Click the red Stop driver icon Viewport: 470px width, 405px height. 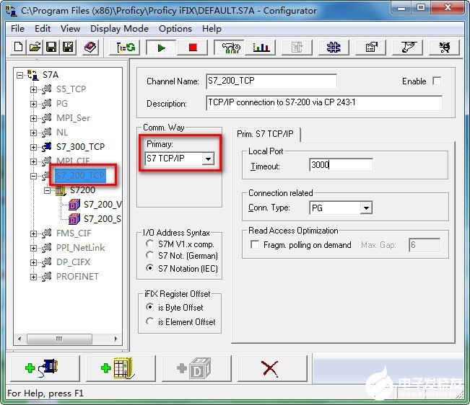click(192, 48)
